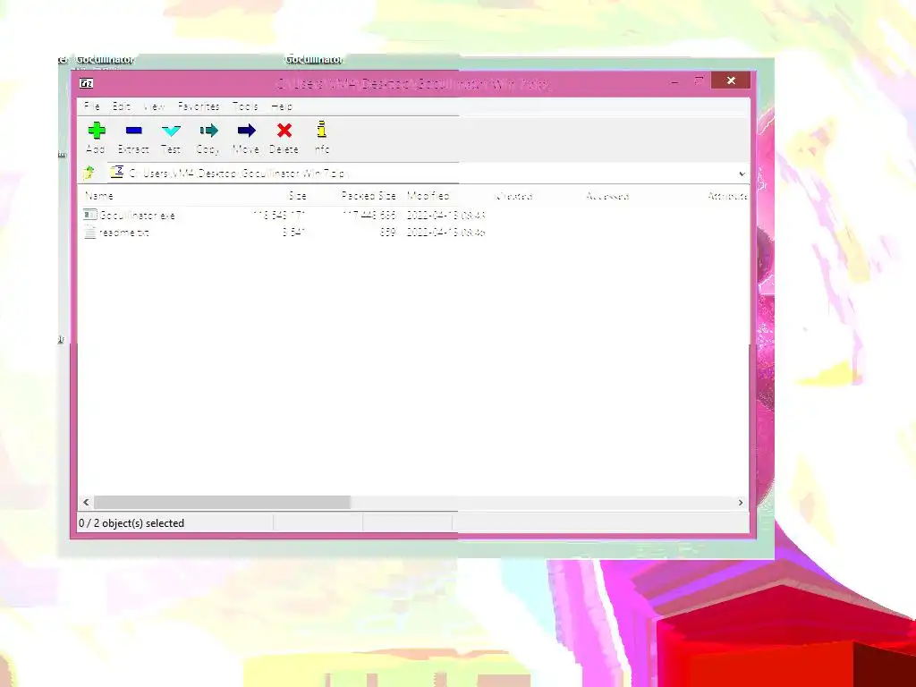Image resolution: width=916 pixels, height=687 pixels.
Task: Click the Packed Size value of readme.txt
Action: click(388, 233)
